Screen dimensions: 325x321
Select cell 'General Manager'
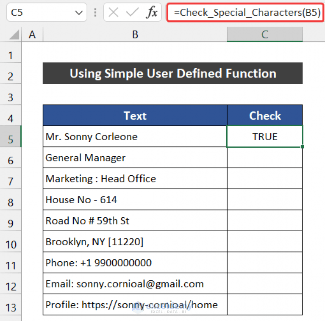tap(135, 158)
